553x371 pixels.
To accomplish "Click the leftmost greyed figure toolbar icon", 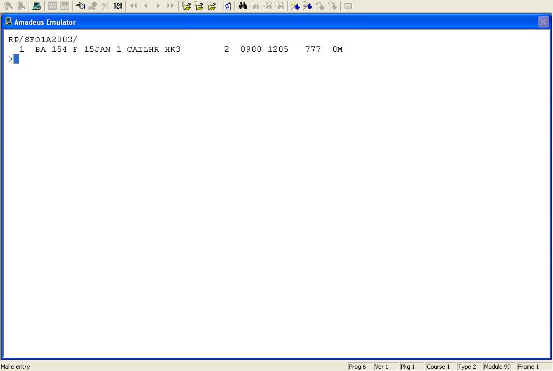I will [9, 6].
